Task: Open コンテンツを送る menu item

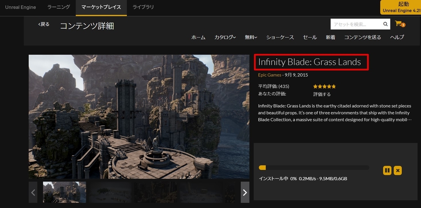Action: point(362,37)
